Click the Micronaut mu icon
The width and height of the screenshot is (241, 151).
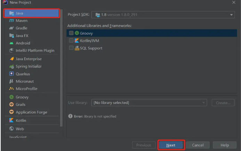[11, 81]
